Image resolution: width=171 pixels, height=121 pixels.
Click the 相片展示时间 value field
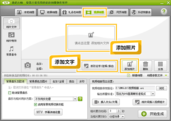(113, 111)
